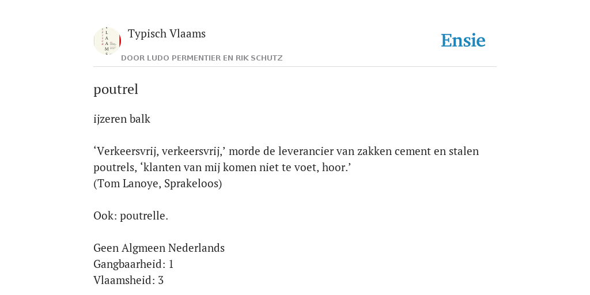The image size is (590, 295).
Task: Click the definition text ijzeren balk
Action: click(x=122, y=119)
